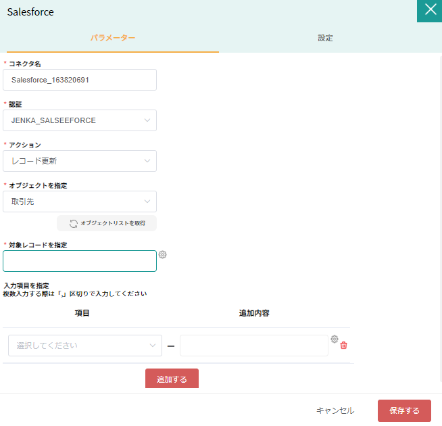Viewport: 442px width, 426px height.
Task: Close the Salesforce dialog with X
Action: [x=430, y=11]
